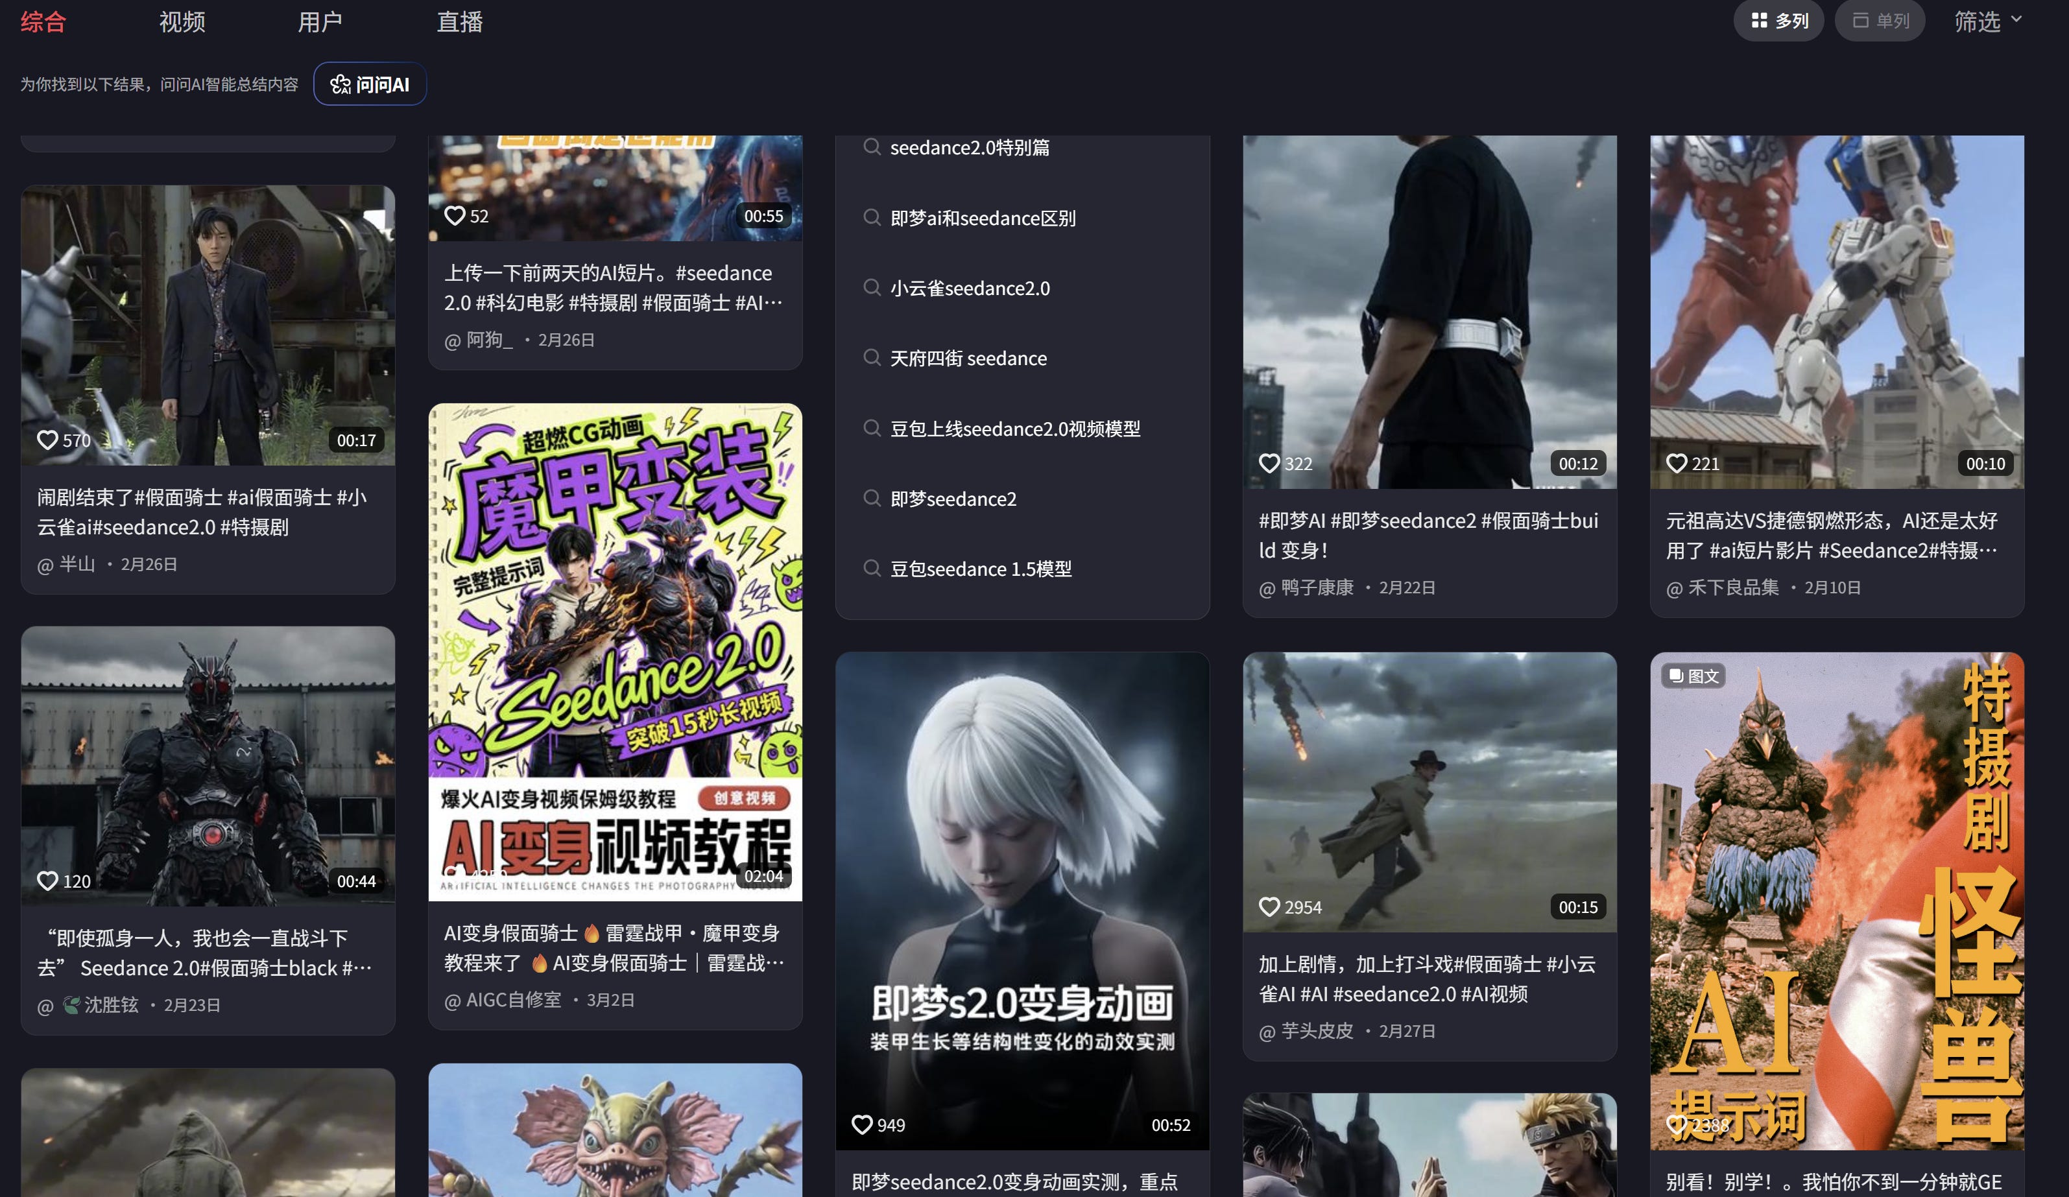This screenshot has height=1197, width=2069.
Task: Click the date 3月2日
Action: (610, 1000)
